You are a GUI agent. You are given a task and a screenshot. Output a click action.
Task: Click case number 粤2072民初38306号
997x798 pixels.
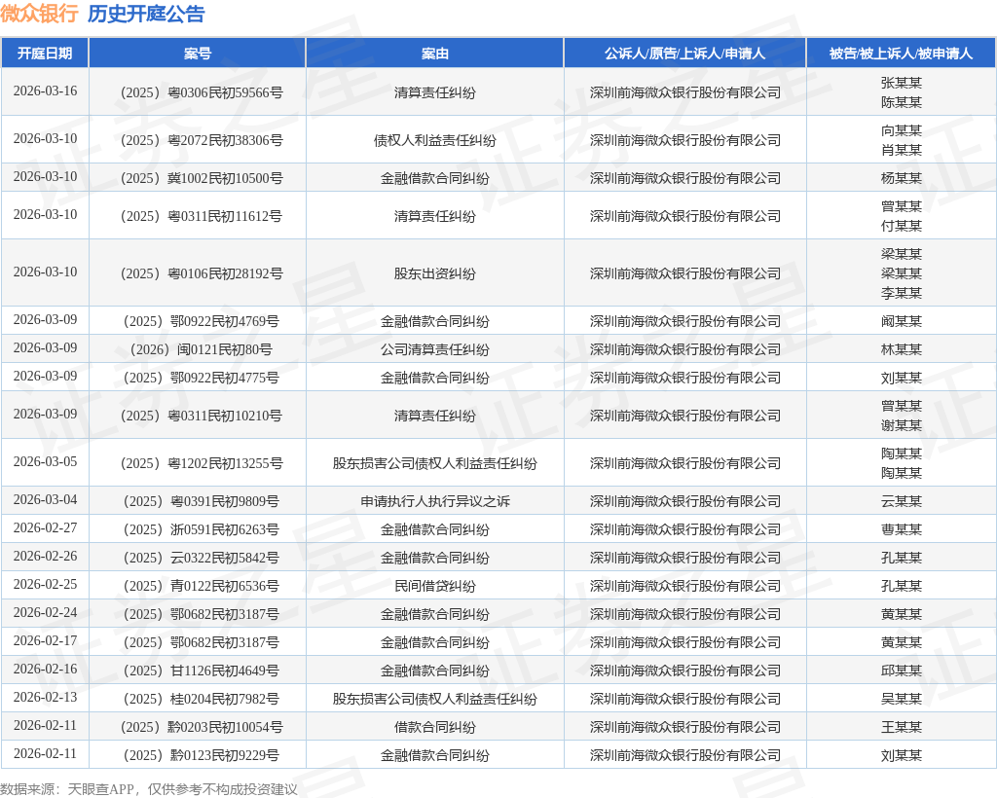(203, 140)
